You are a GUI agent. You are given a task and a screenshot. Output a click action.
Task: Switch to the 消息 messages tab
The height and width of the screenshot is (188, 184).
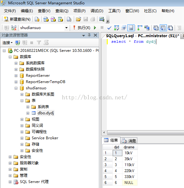click(x=129, y=141)
